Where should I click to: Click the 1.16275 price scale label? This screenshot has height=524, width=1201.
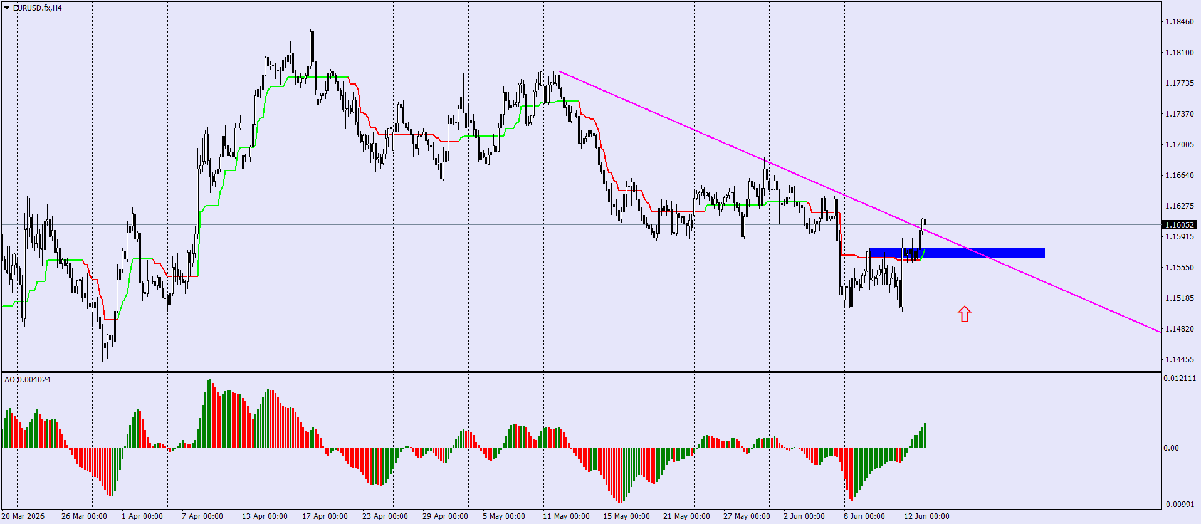pos(1179,206)
